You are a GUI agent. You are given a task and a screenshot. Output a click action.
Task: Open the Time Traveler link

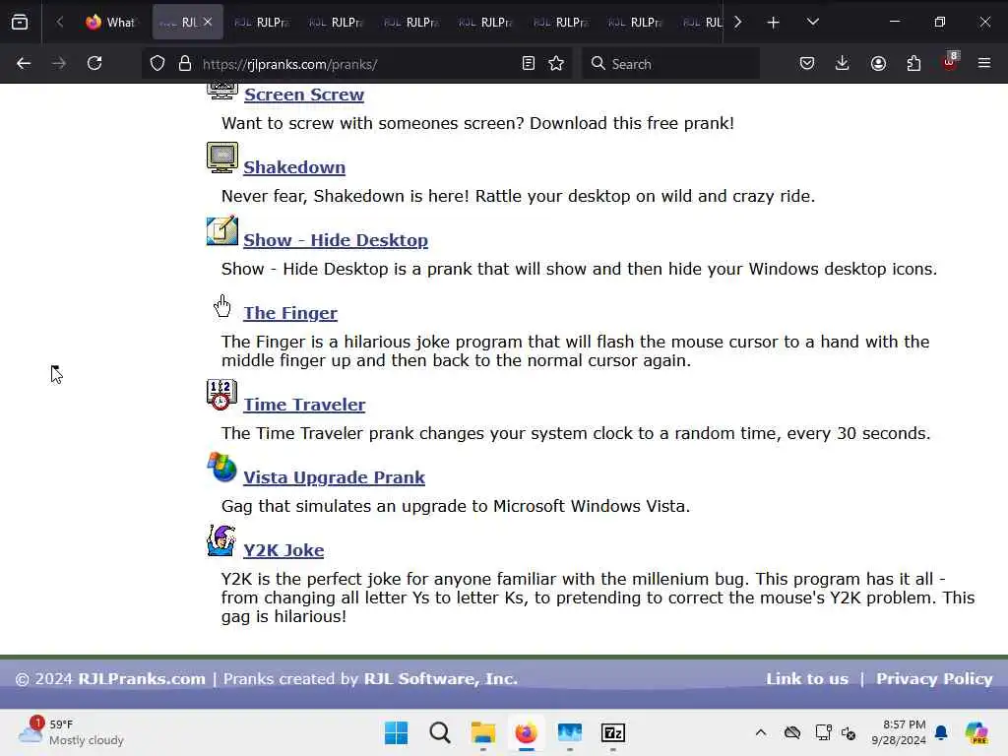tap(305, 405)
